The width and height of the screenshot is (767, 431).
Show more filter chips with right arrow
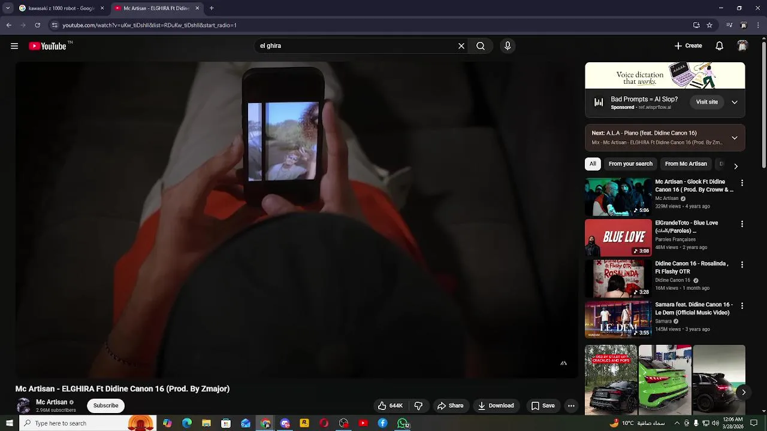pyautogui.click(x=736, y=166)
